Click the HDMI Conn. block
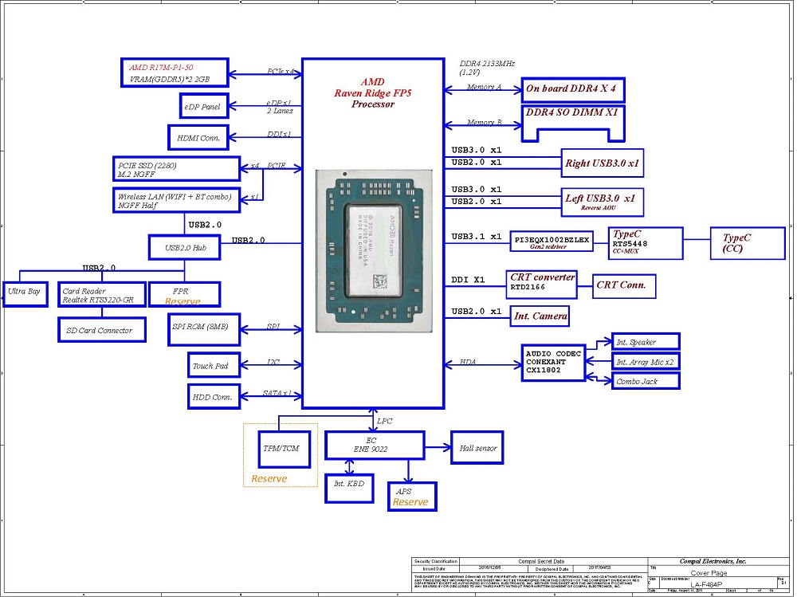This screenshot has width=797, height=597. point(198,137)
